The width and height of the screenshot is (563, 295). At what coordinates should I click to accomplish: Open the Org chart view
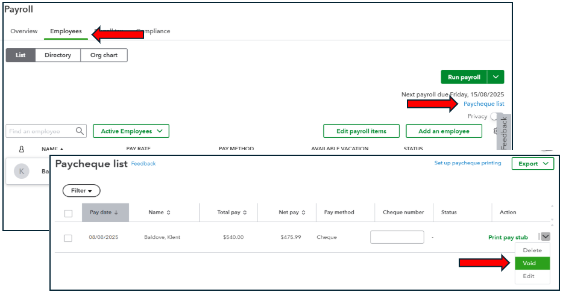tap(104, 55)
